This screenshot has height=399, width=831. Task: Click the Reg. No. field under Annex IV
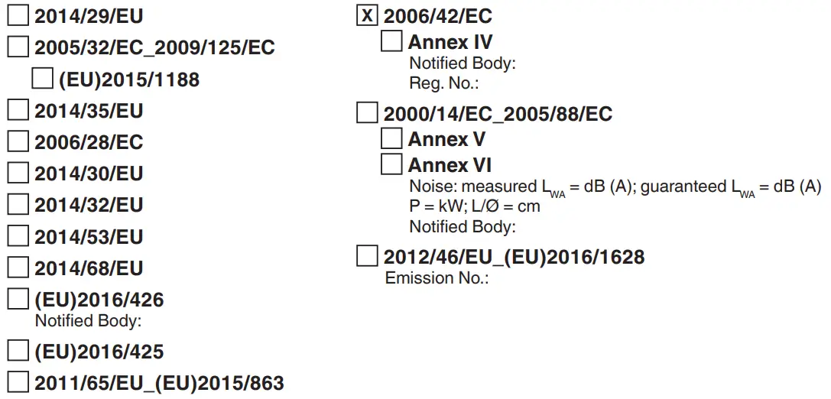click(527, 84)
